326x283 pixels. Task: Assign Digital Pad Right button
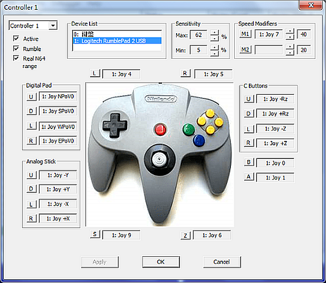(32, 141)
